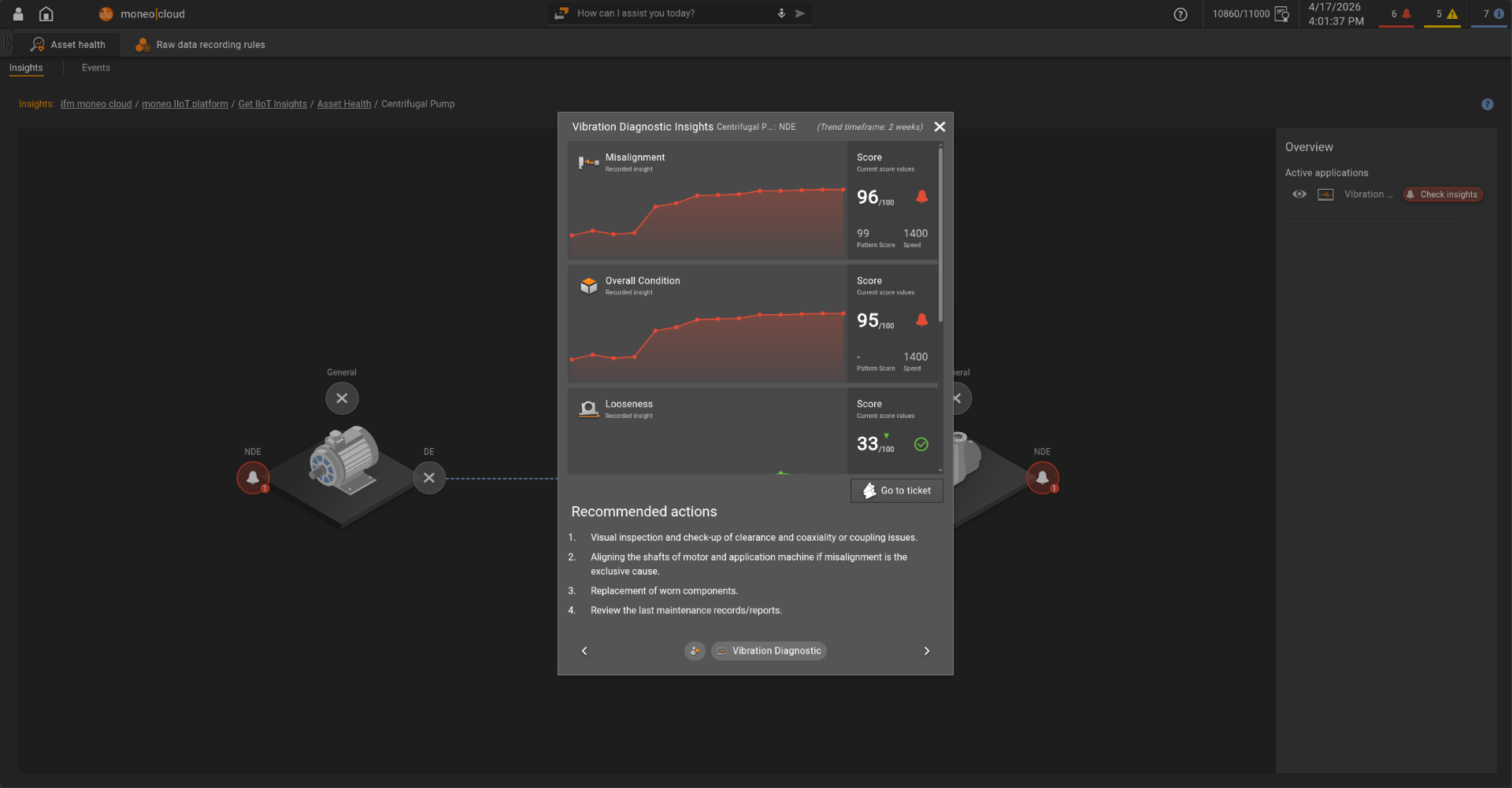Viewport: 1512px width, 788px height.
Task: Click the motor DE sensor X marker
Action: pos(429,478)
